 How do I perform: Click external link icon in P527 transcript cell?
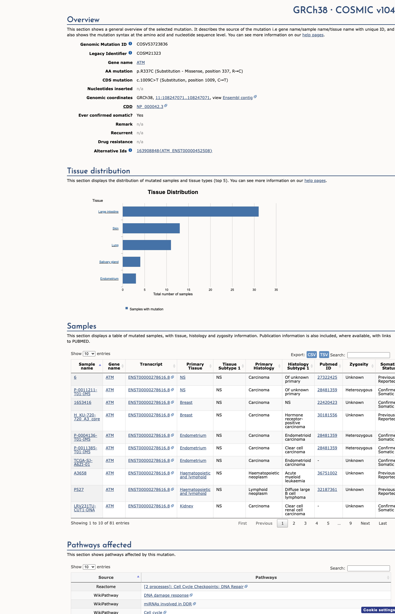tap(172, 489)
